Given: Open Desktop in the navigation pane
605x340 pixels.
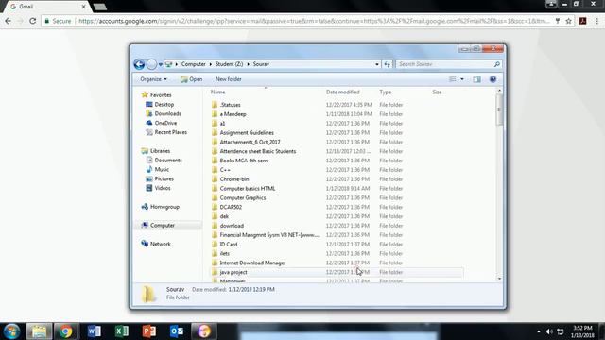Looking at the screenshot, I should pyautogui.click(x=160, y=105).
